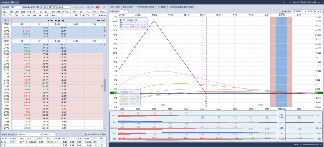Image resolution: width=324 pixels, height=147 pixels.
Task: Click the 4000 call strike row
Action: click(x=53, y=28)
